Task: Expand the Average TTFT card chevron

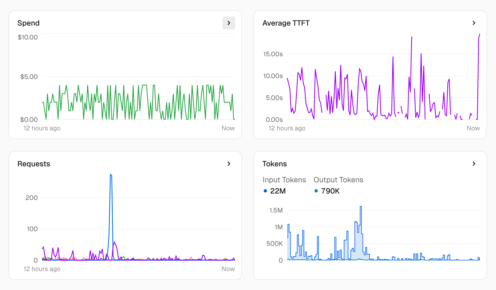Action: tap(474, 23)
